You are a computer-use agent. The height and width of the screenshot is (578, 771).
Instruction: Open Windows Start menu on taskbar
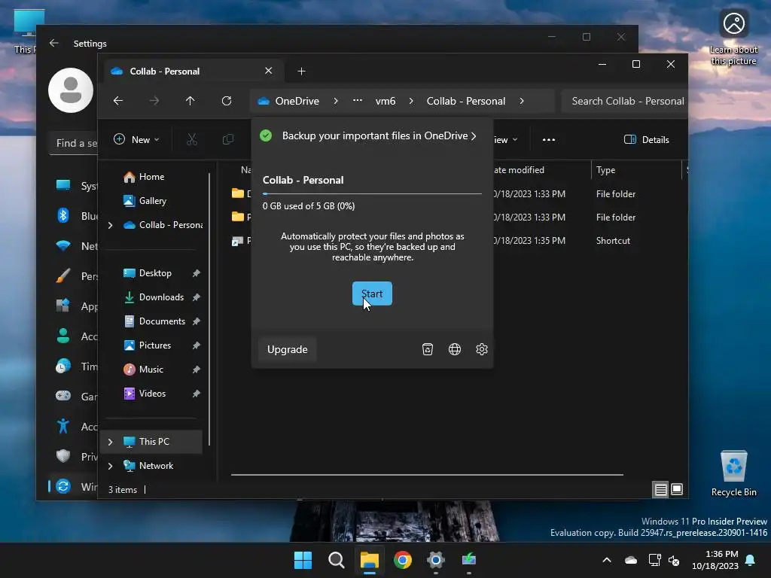click(x=303, y=560)
